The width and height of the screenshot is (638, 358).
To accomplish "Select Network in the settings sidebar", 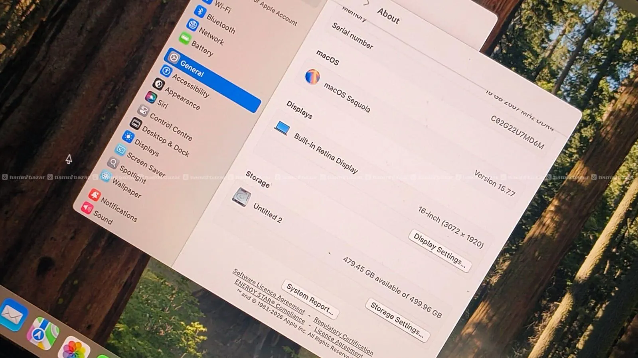I will [x=211, y=36].
